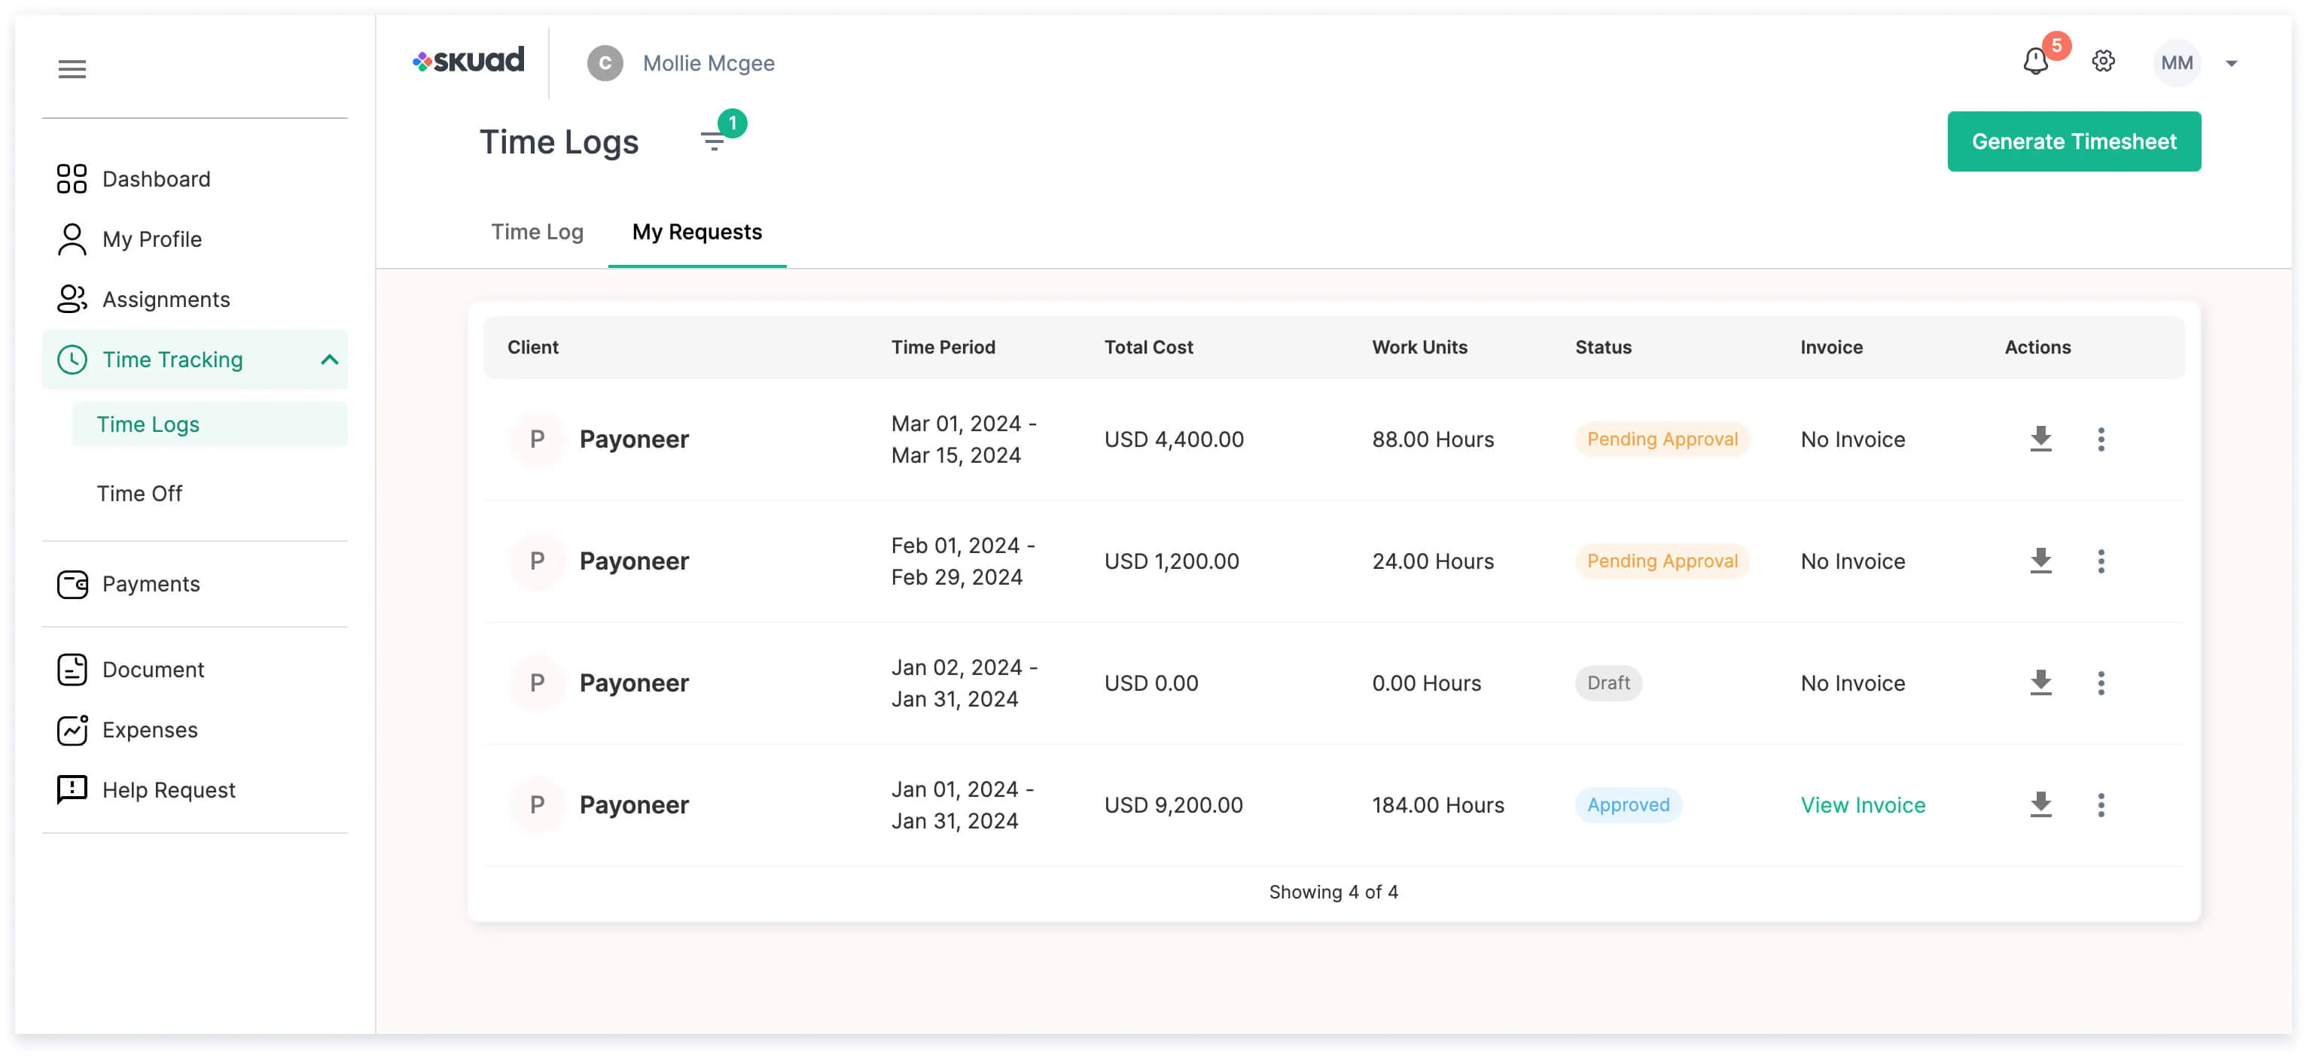Click the Expenses chart icon
This screenshot has height=1058, width=2307.
(x=72, y=729)
